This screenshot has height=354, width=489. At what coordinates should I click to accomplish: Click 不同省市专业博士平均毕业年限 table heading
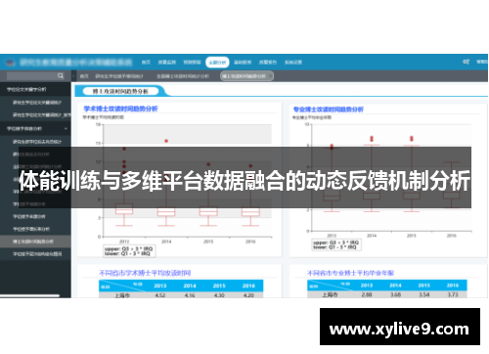coord(350,273)
